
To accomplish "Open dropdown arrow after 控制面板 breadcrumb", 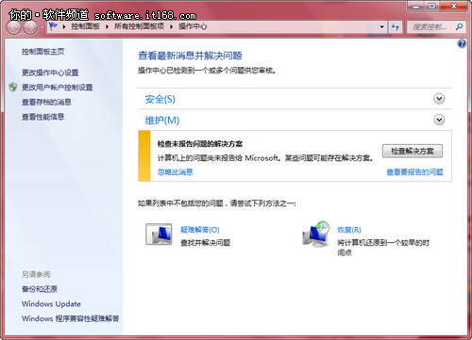I will 107,26.
